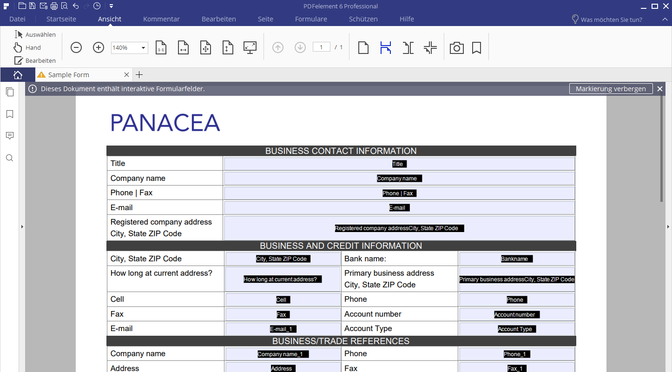This screenshot has height=372, width=672.
Task: Zoom out with the minus circle
Action: (x=76, y=47)
